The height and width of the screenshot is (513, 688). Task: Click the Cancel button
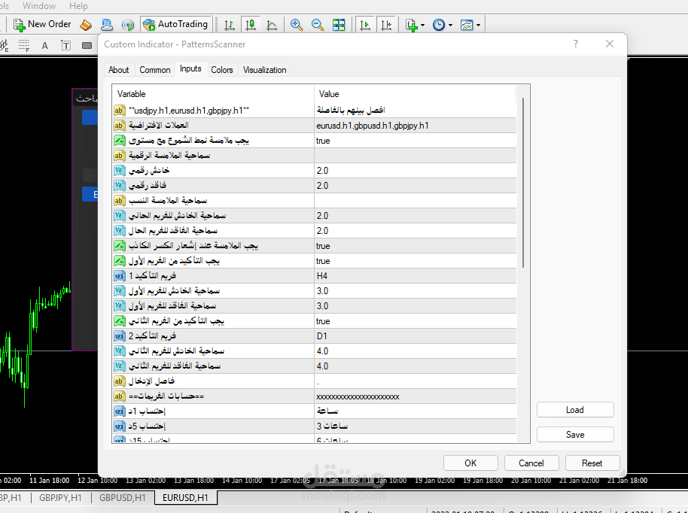pos(531,463)
